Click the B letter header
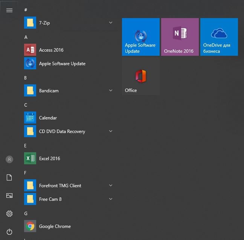This screenshot has height=240, width=244. pos(25,78)
